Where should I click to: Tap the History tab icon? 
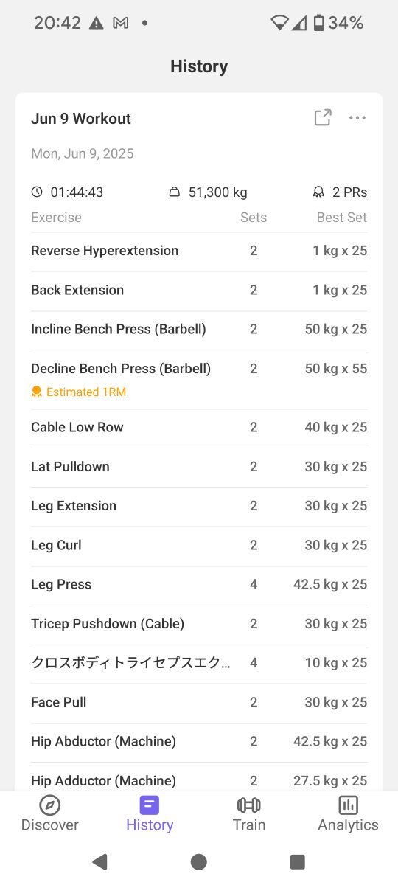coord(150,805)
